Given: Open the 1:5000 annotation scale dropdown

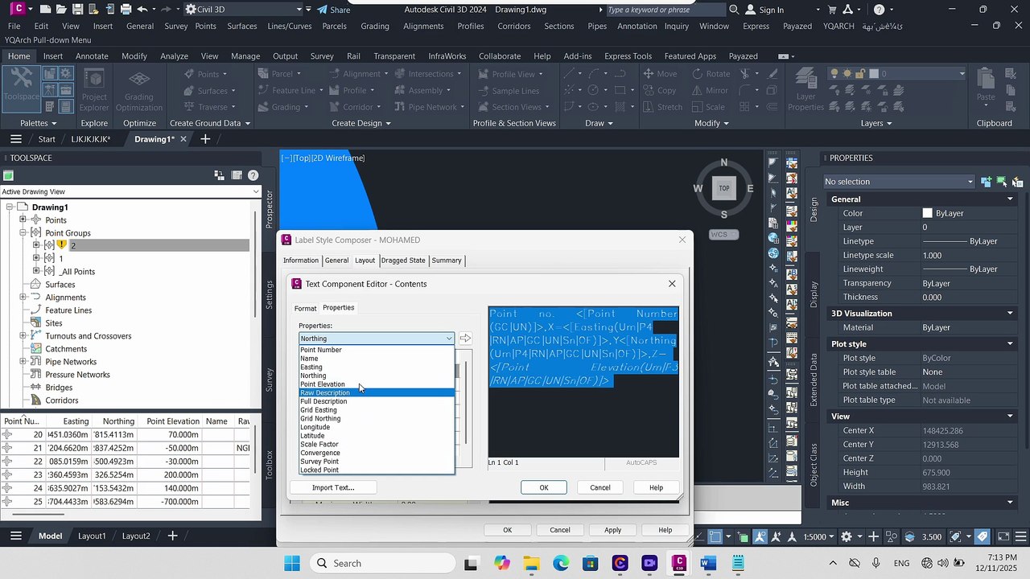Looking at the screenshot, I should pos(818,536).
